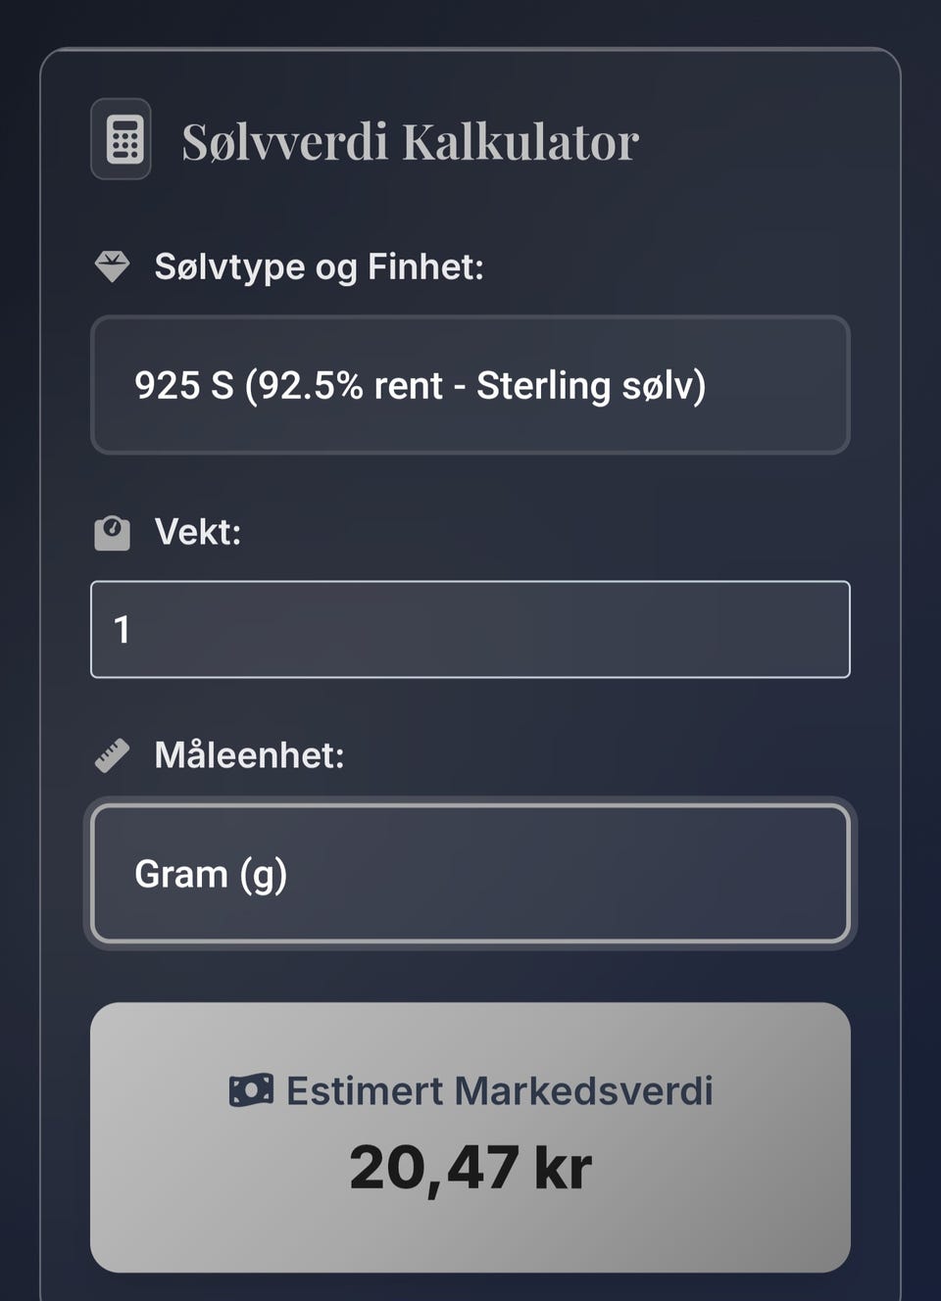Click the banknote icon before Estimert Markedsverdi
Viewport: 941px width, 1301px height.
pos(251,1090)
